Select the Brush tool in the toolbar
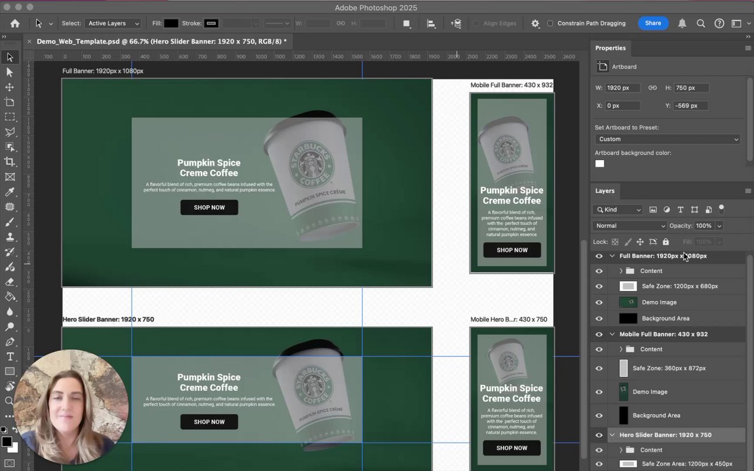 (x=9, y=222)
